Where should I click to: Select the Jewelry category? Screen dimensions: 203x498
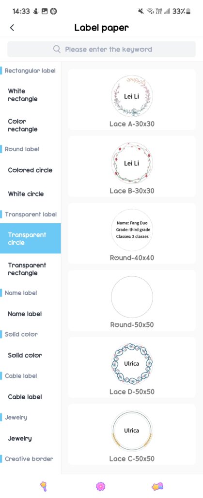point(31,438)
